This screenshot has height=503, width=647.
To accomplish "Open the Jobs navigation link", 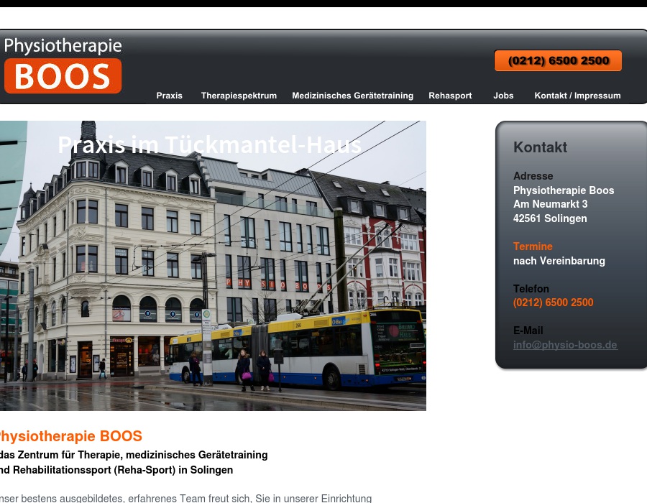I will [503, 95].
